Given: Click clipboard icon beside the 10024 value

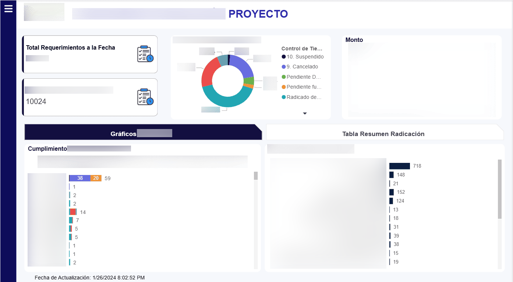Looking at the screenshot, I should tap(145, 97).
